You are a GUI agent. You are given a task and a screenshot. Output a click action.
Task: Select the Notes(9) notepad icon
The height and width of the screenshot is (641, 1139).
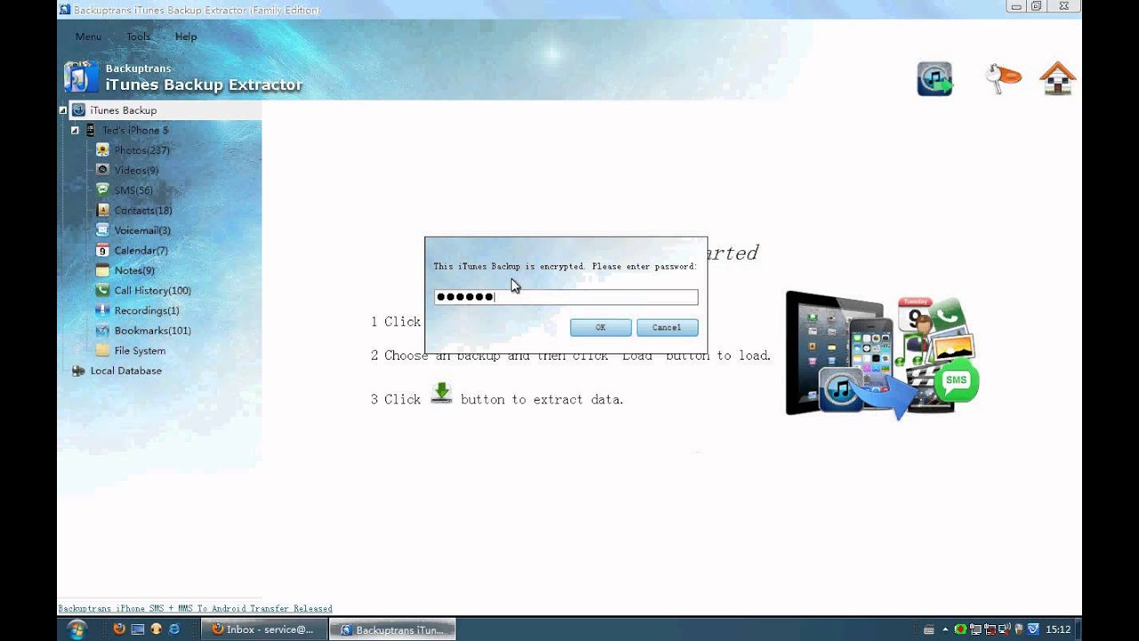pyautogui.click(x=102, y=271)
